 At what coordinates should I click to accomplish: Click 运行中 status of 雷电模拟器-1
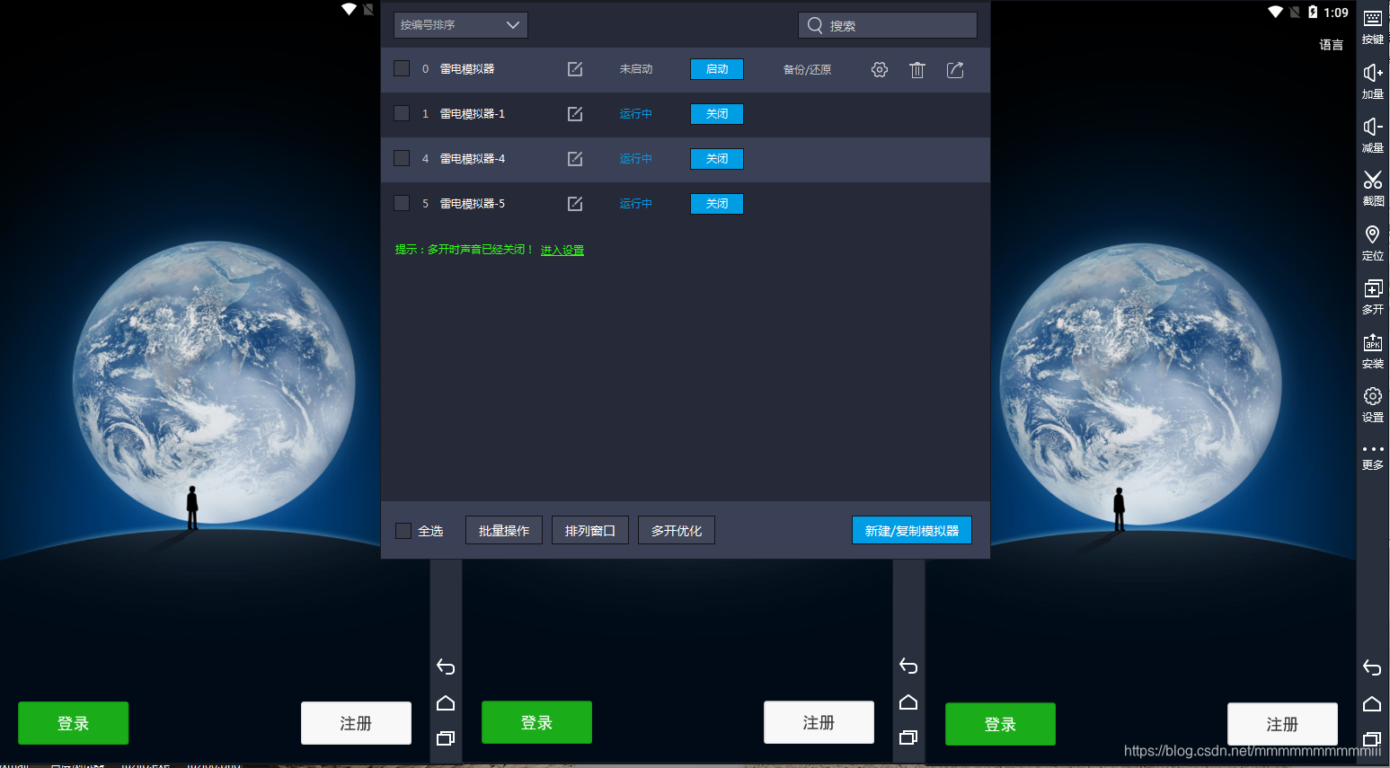click(636, 114)
